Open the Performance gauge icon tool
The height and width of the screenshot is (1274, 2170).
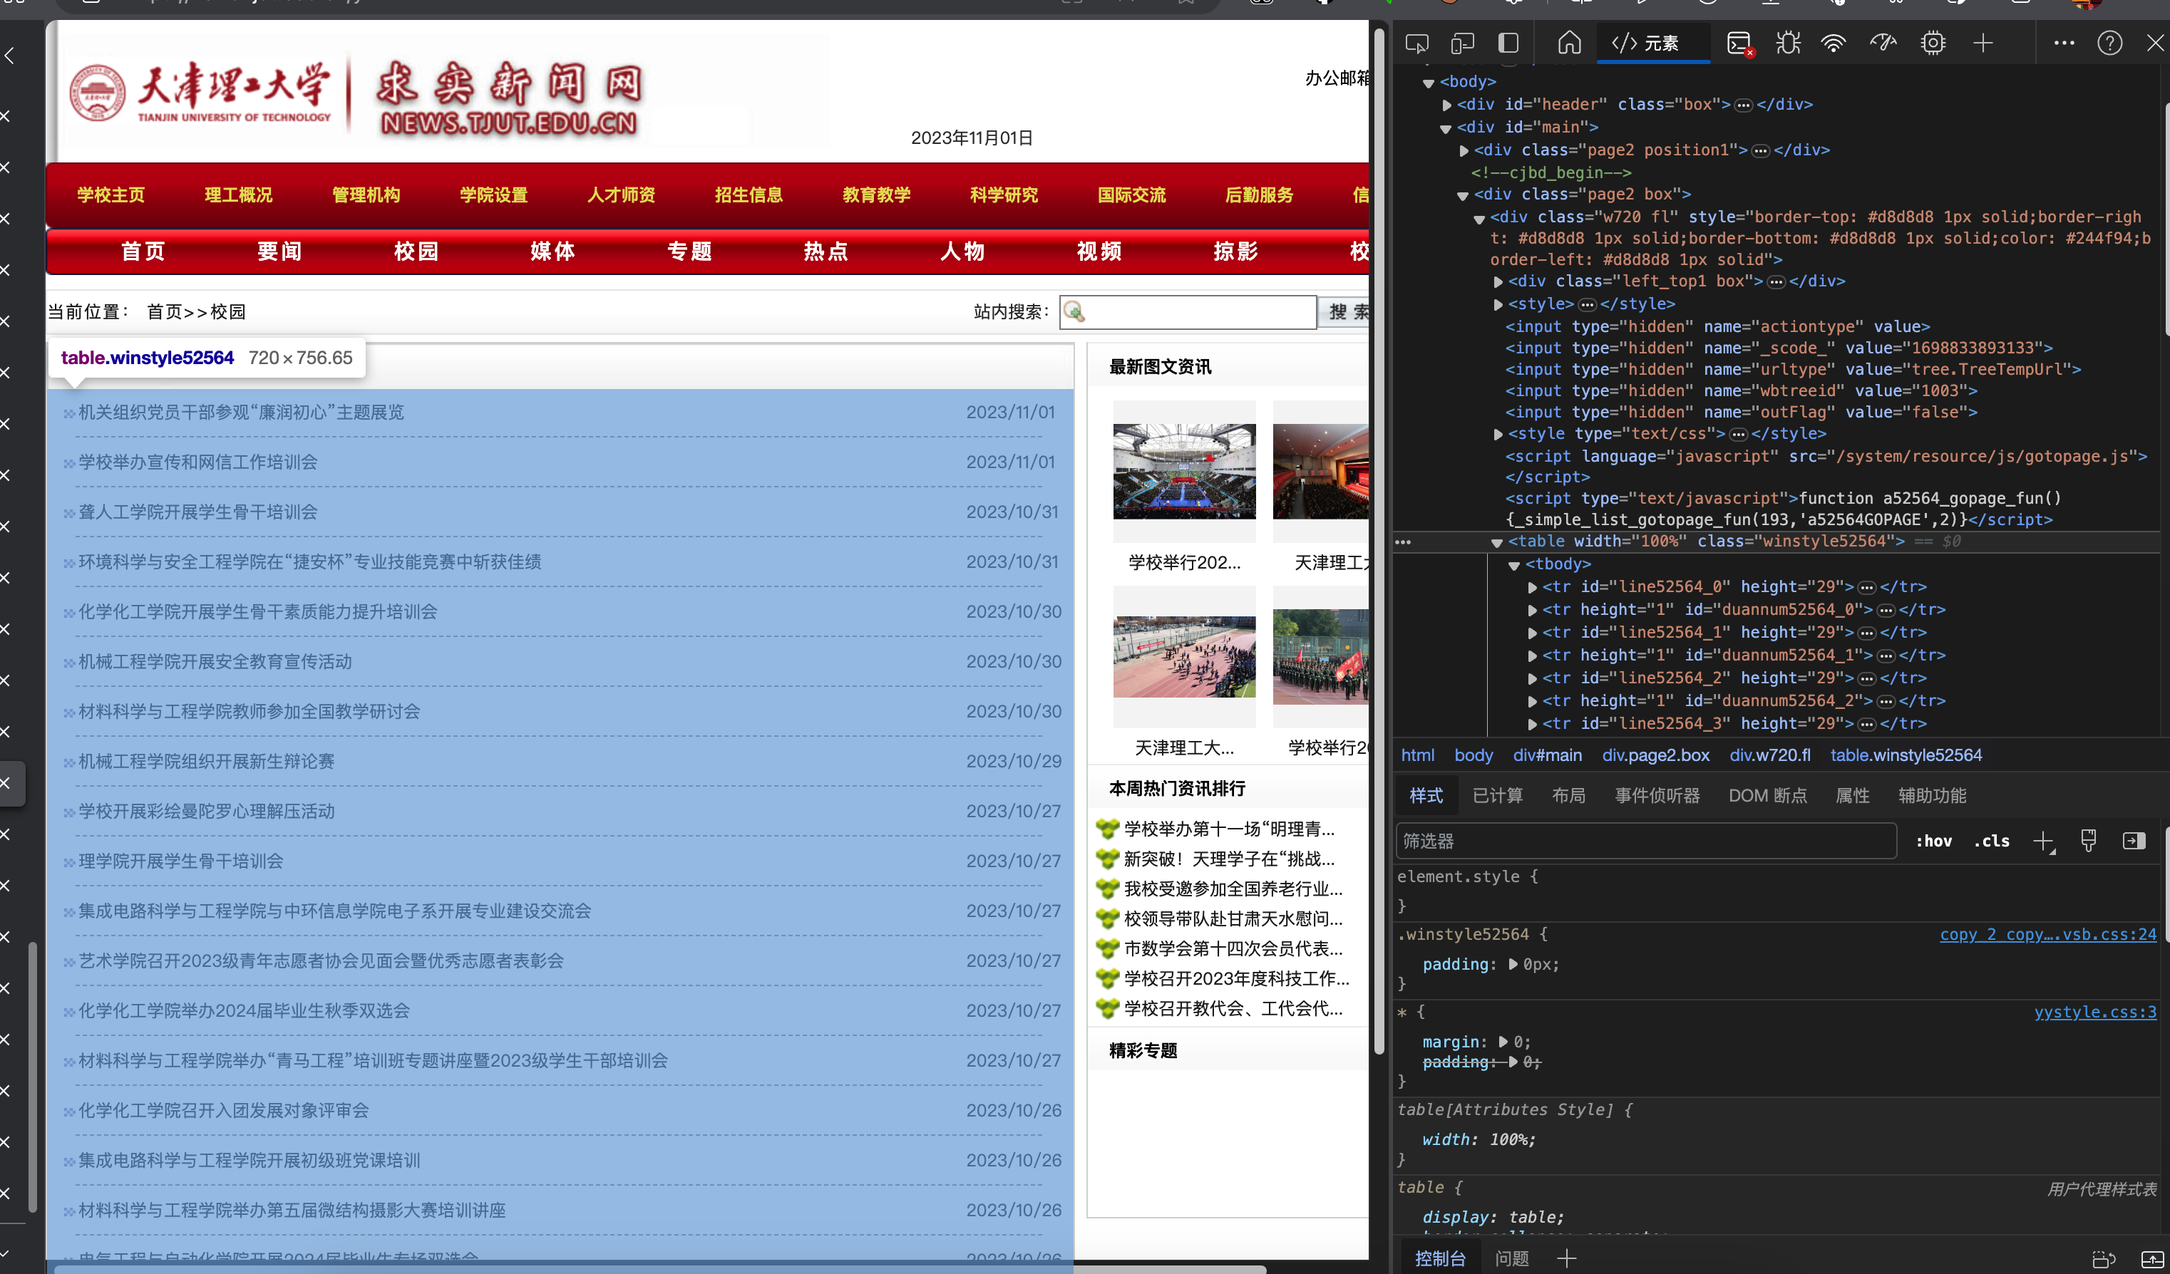click(1883, 43)
